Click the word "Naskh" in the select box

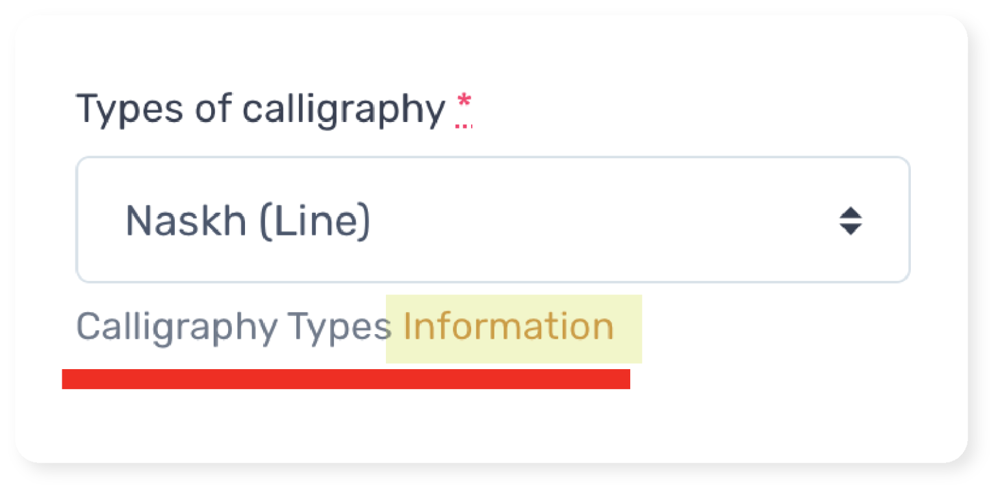(x=186, y=221)
